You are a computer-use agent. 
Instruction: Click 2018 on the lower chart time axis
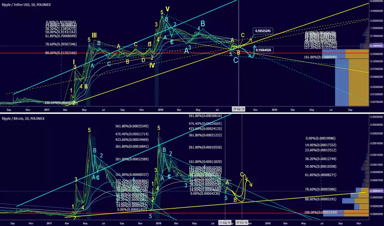[x=159, y=223]
